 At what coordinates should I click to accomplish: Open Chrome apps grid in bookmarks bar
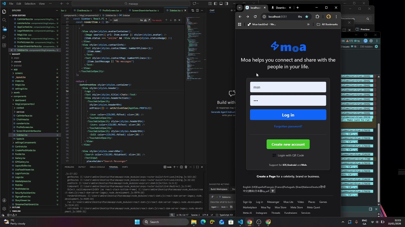240,24
